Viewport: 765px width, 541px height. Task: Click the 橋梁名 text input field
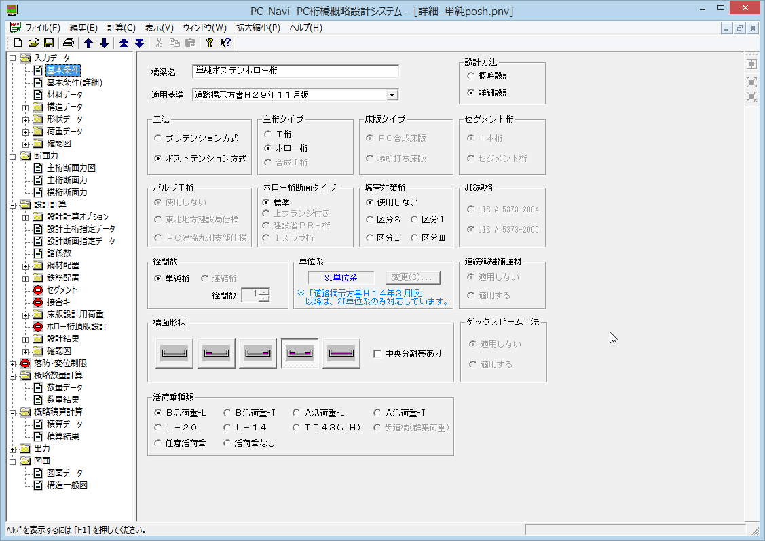(295, 71)
